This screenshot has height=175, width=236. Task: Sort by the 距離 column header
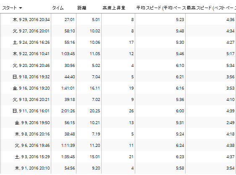click(x=82, y=8)
